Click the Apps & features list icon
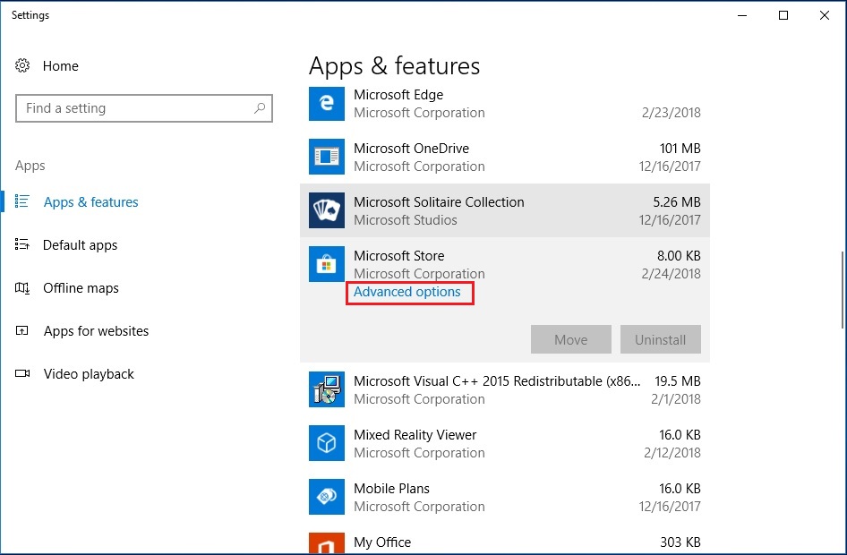 pyautogui.click(x=22, y=201)
